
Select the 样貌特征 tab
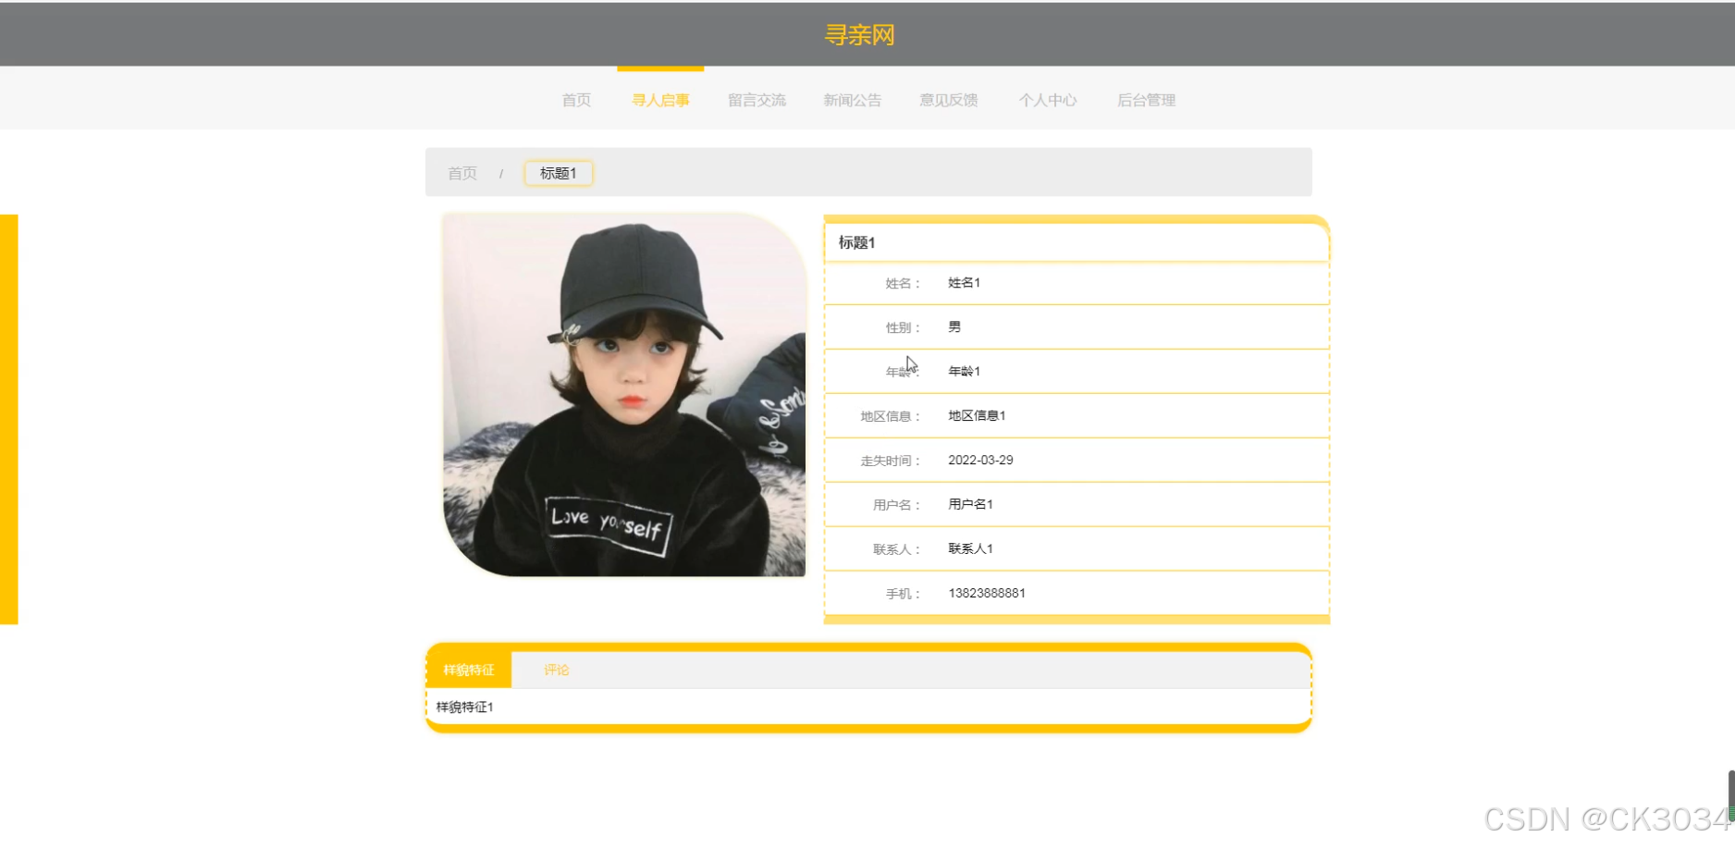469,670
